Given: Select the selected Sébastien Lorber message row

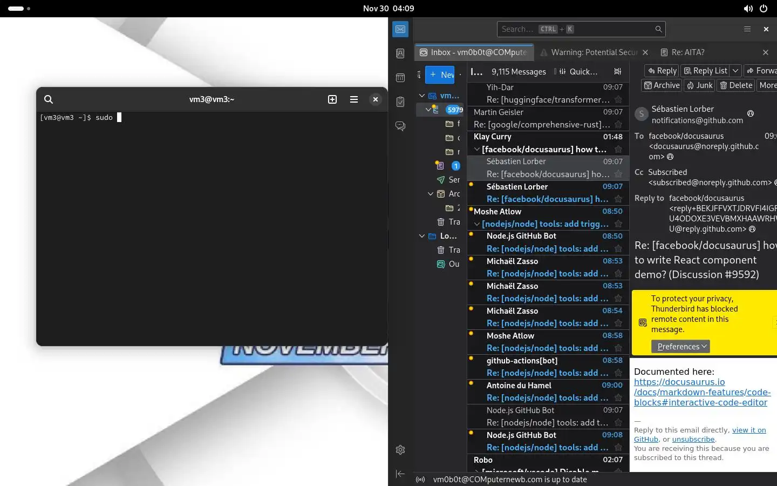Looking at the screenshot, I should pos(548,168).
